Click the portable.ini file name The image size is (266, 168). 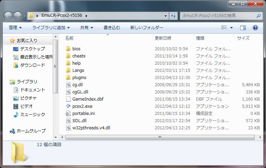pyautogui.click(x=83, y=113)
